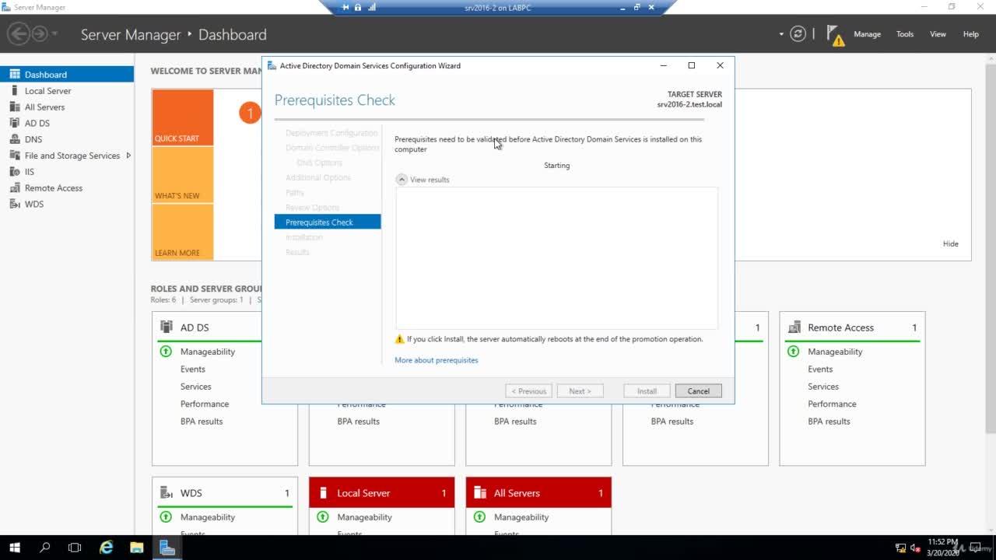Screen dimensions: 996x560
Task: Click Manageability status icon in Local Server tile
Action: [323, 517]
